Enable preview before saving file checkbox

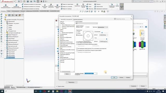[77, 44]
